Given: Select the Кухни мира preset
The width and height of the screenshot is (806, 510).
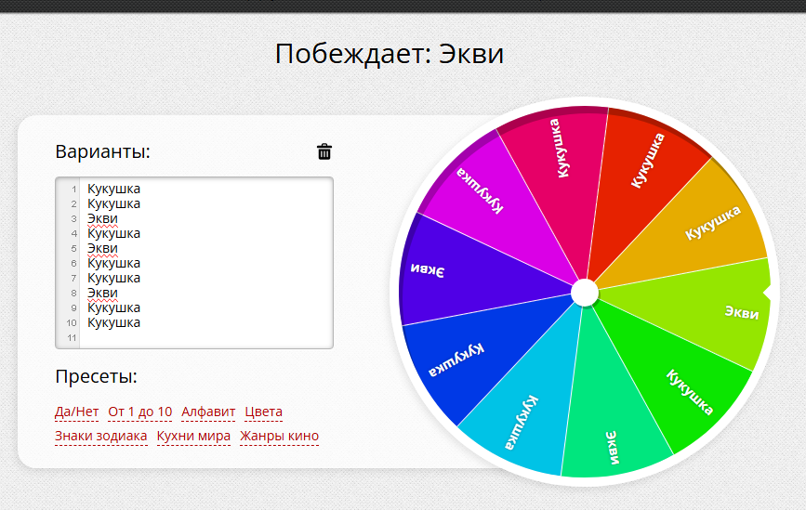Looking at the screenshot, I should pos(193,436).
